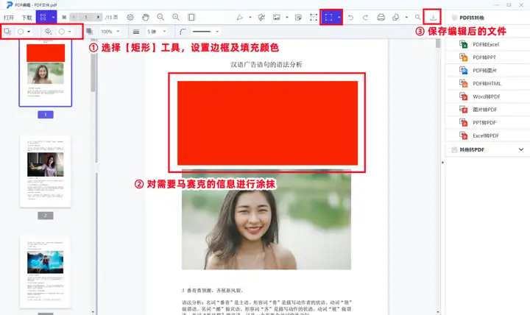Click the opacity icon

(89, 32)
